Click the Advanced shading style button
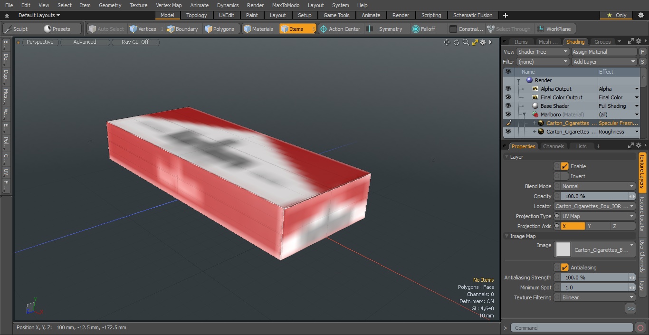The height and width of the screenshot is (335, 649). tap(85, 42)
